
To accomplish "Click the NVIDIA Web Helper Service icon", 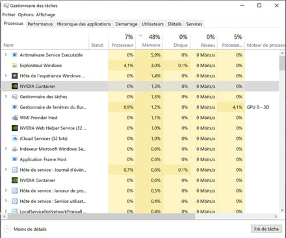I will click(14, 128).
